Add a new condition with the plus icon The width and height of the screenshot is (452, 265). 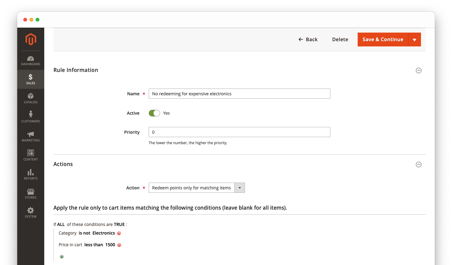(x=61, y=256)
